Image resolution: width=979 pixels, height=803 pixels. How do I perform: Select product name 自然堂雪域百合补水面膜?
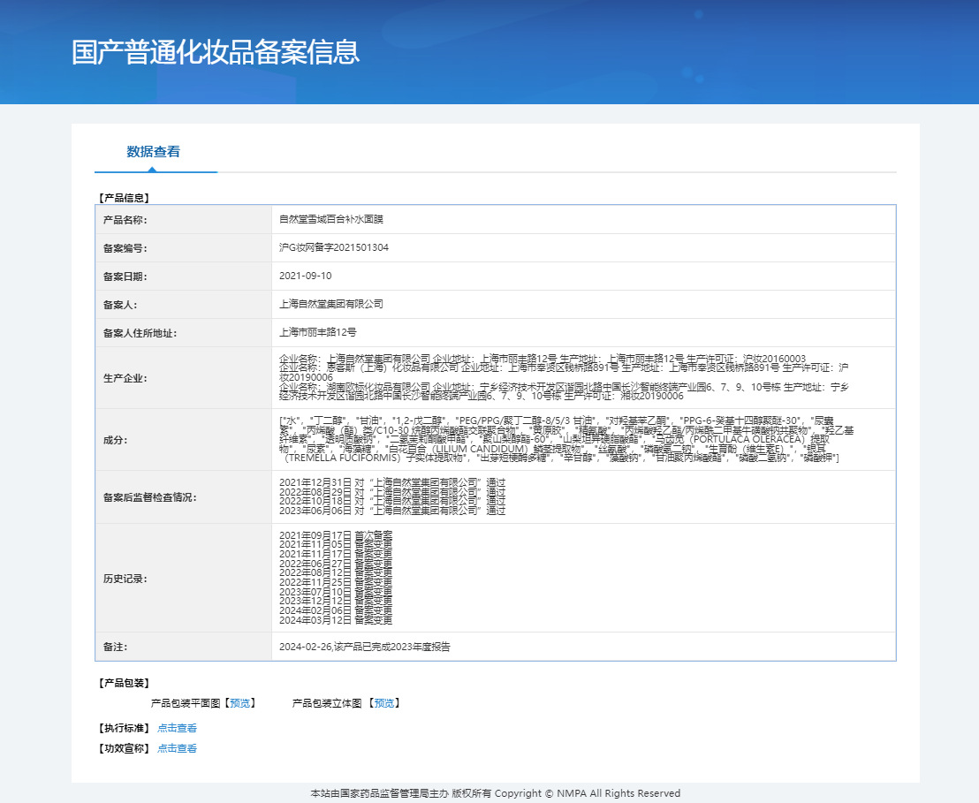tap(331, 219)
